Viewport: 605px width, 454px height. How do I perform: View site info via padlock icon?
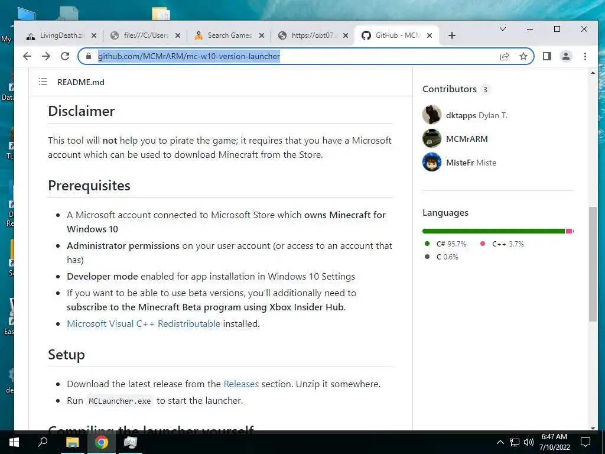coord(89,56)
